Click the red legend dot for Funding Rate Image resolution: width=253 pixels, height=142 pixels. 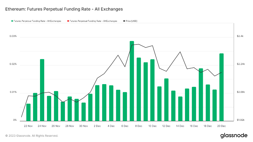(x=68, y=21)
